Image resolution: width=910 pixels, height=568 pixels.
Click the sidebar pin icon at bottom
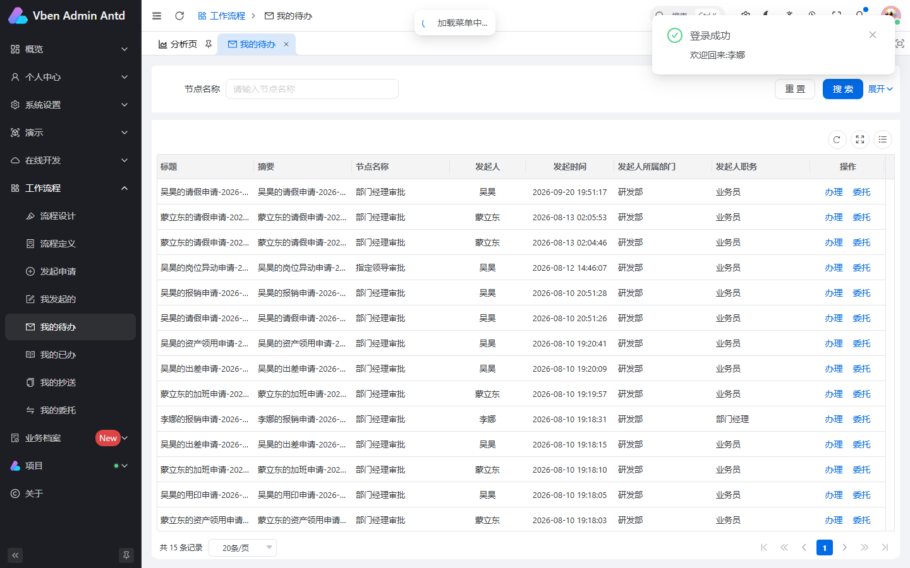click(126, 555)
